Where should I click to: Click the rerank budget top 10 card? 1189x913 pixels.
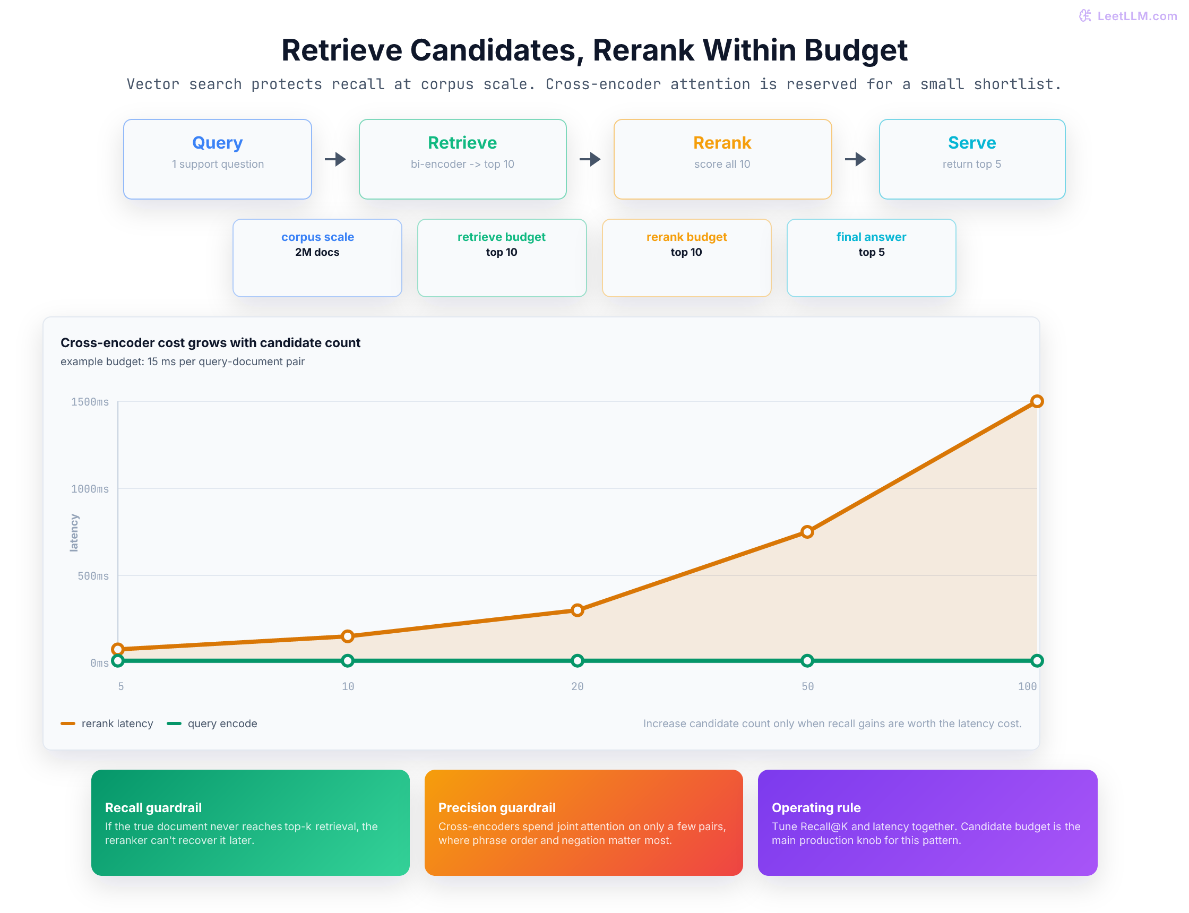click(x=686, y=257)
